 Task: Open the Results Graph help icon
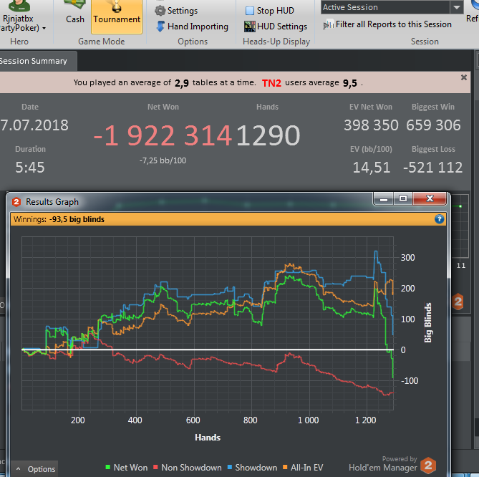click(x=439, y=219)
